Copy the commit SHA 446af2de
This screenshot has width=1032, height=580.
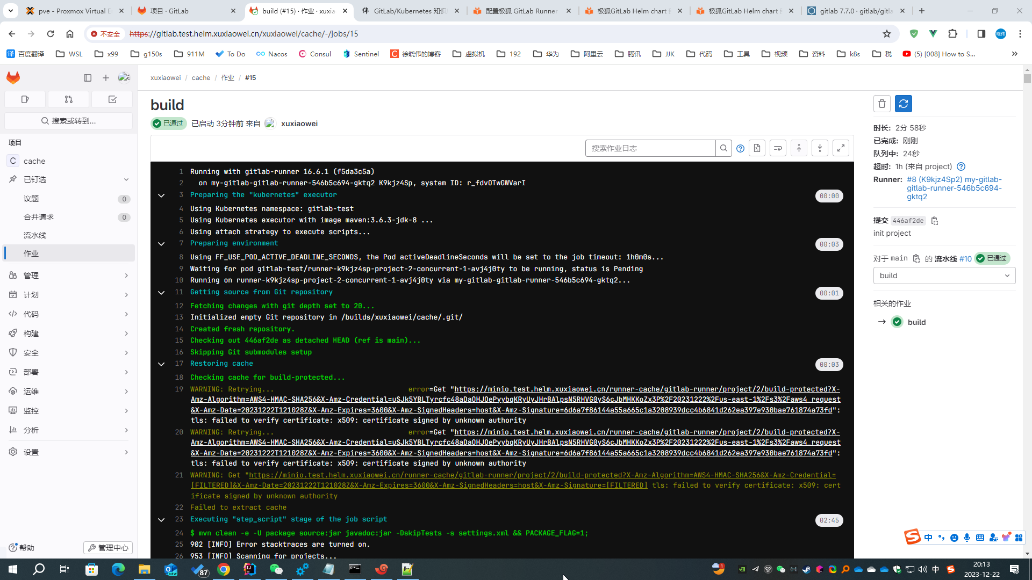click(x=935, y=221)
